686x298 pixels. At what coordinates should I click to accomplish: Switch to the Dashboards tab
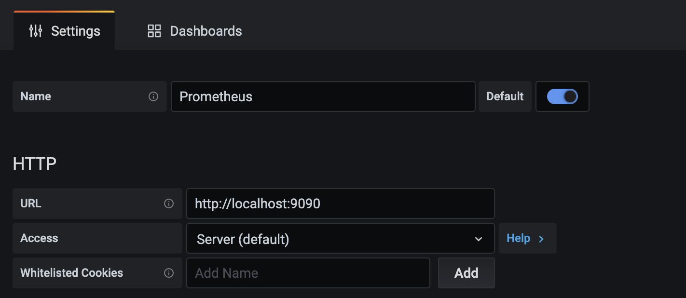click(x=195, y=31)
